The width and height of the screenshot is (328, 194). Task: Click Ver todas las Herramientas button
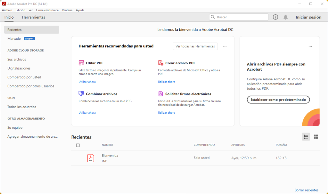pos(195,46)
